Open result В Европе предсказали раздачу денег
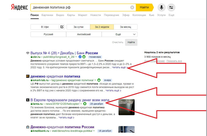 [70, 100]
